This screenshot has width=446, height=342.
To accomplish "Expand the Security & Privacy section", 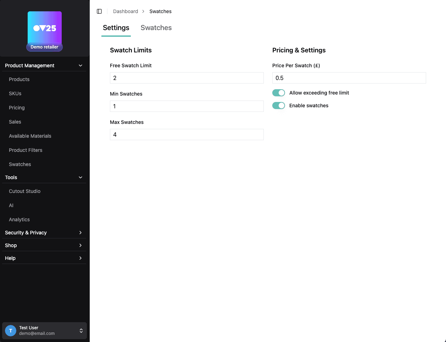I will [x=80, y=233].
